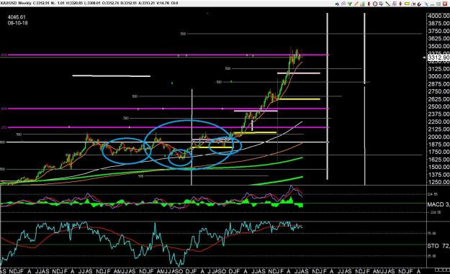Viewport: 450px width, 274px height.
Task: Toggle the black magnet snap icon
Action: [x=419, y=4]
